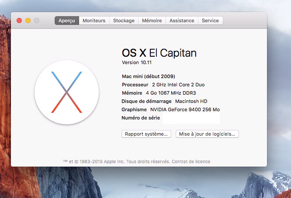Close the About This Mac window
This screenshot has width=291, height=198.
(x=19, y=20)
